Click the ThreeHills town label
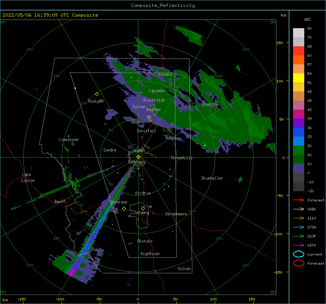The height and width of the screenshot is (304, 326). coord(181,158)
